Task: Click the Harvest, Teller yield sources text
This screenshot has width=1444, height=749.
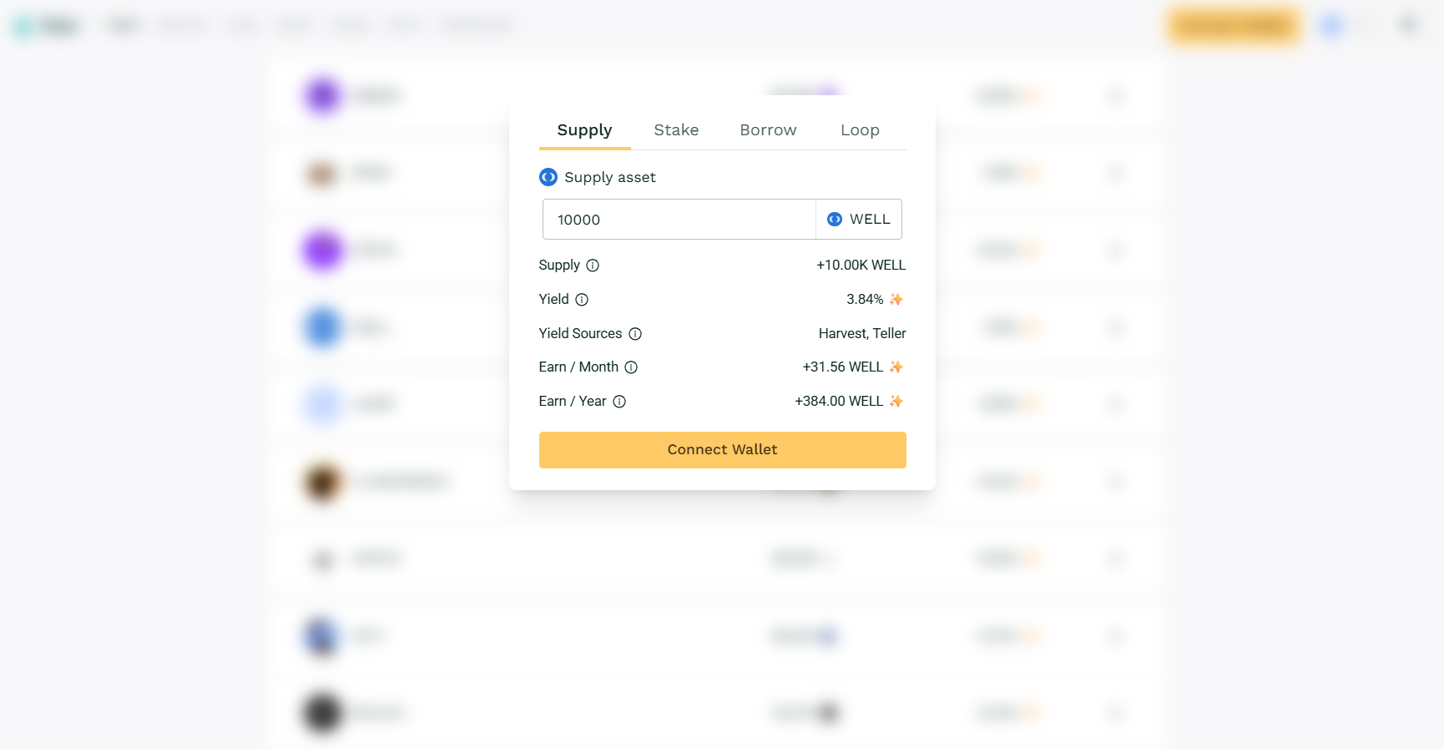Action: pyautogui.click(x=861, y=333)
